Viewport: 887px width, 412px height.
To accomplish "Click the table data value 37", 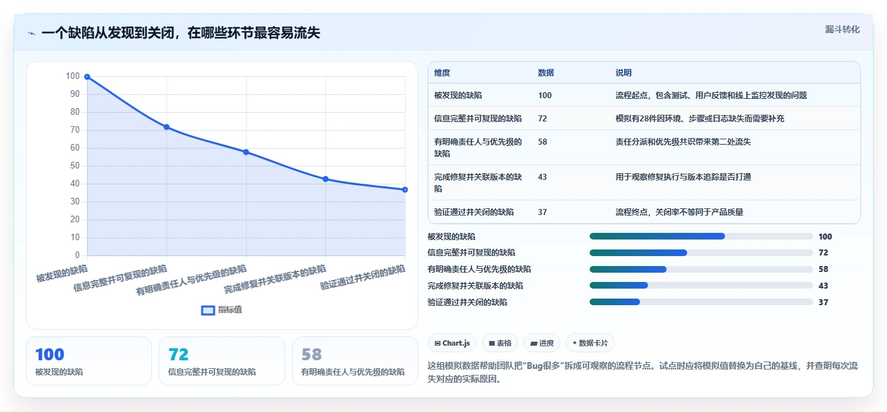I will (x=542, y=212).
